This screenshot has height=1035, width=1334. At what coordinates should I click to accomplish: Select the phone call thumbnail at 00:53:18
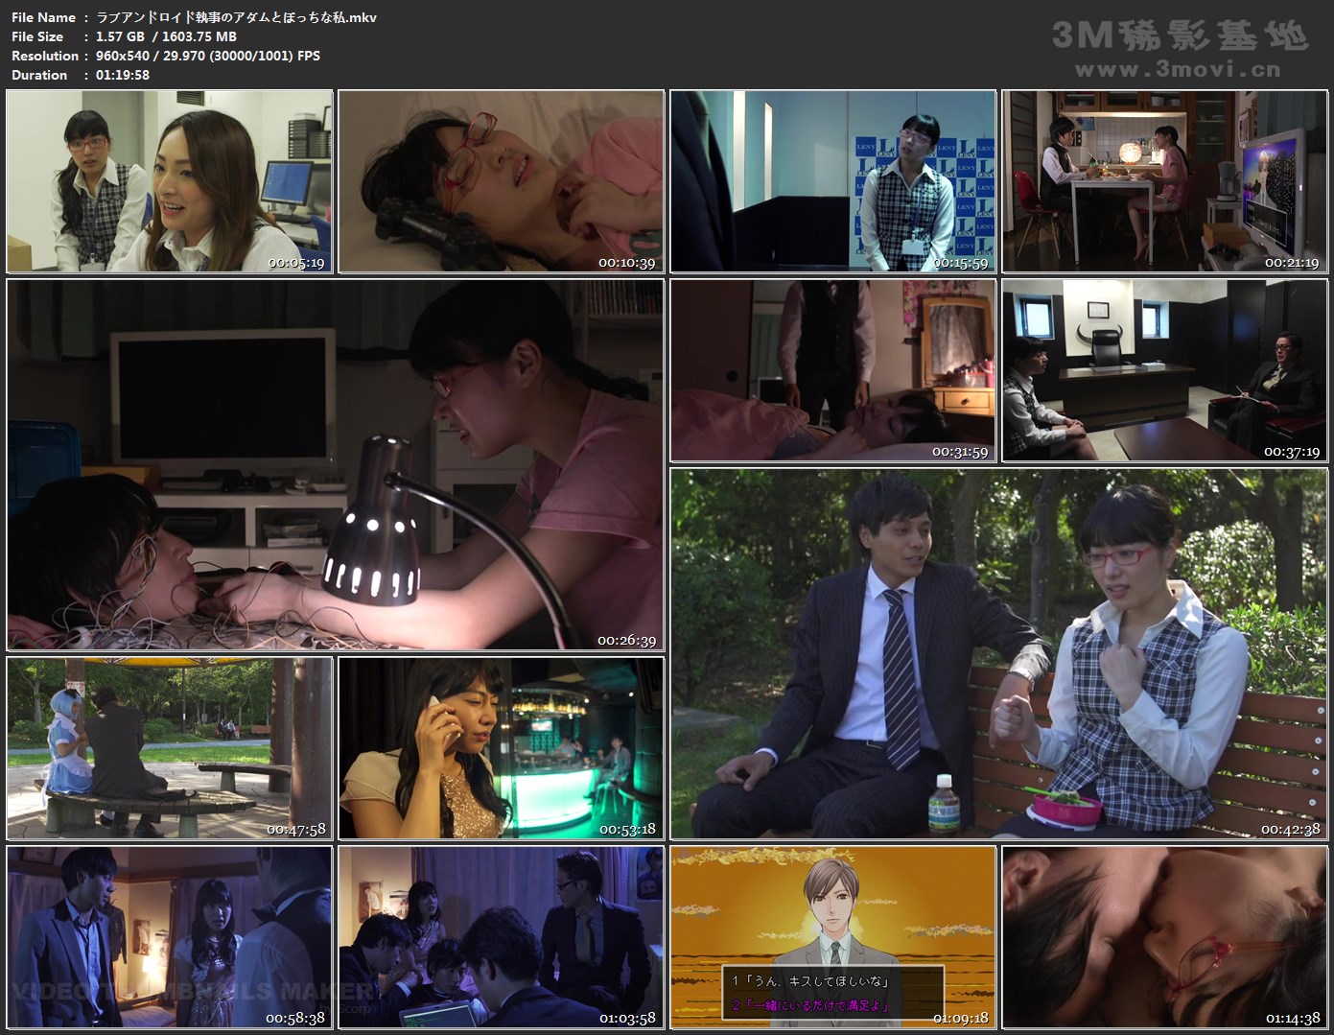click(500, 748)
